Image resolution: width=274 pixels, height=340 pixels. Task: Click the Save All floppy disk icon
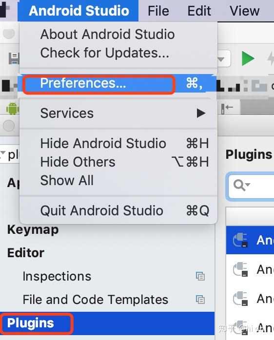14,59
